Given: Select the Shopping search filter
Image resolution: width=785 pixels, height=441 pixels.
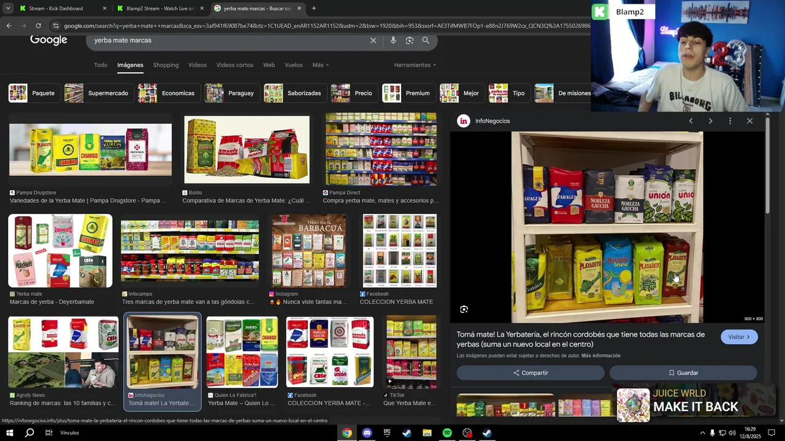Looking at the screenshot, I should [166, 65].
